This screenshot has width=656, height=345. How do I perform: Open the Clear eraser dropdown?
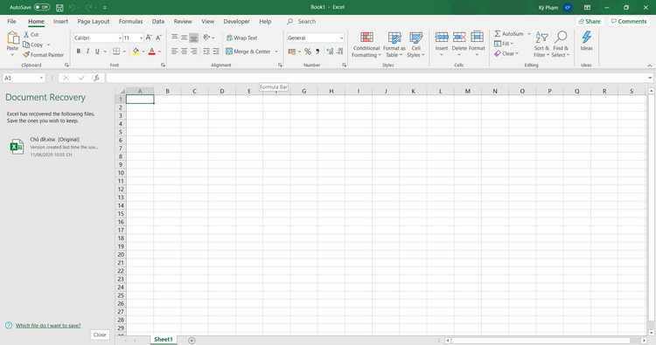[x=506, y=53]
